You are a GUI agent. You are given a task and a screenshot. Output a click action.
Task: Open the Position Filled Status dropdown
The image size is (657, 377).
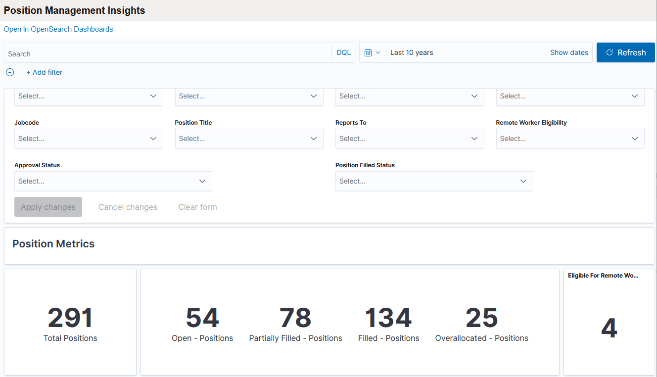click(x=434, y=181)
